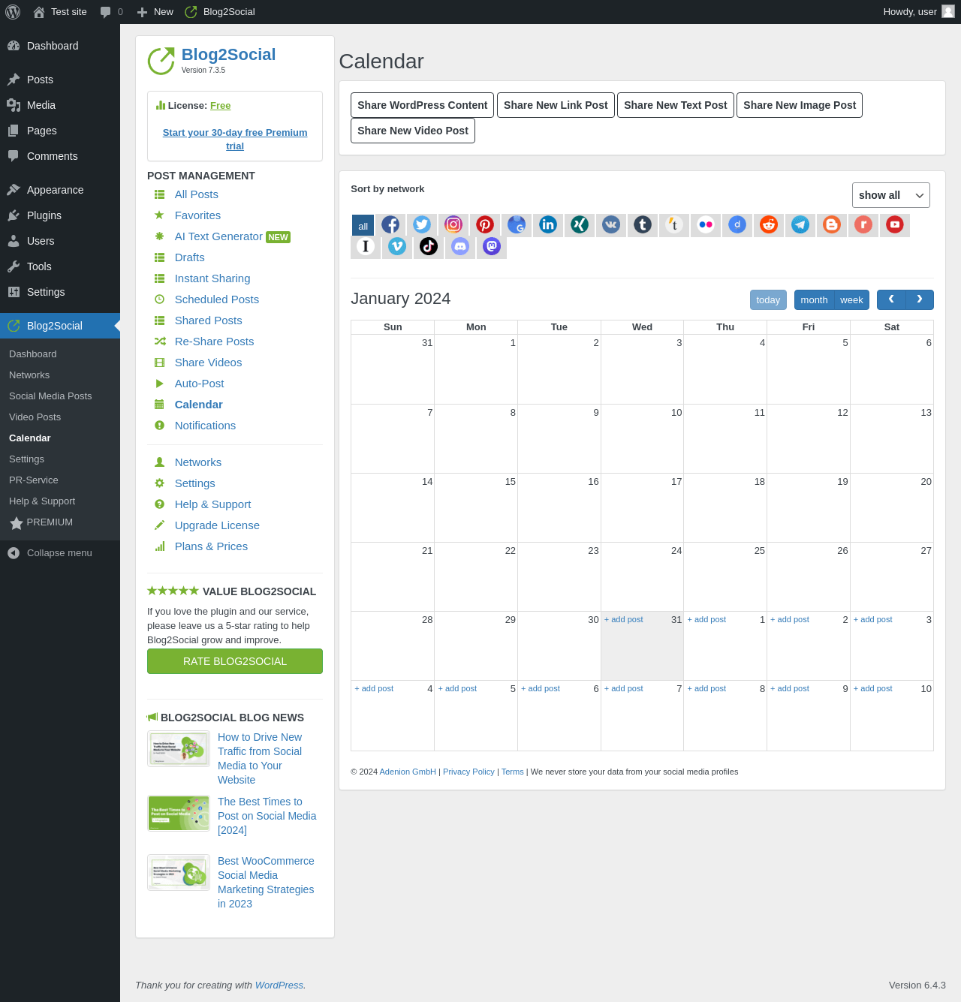Open 'The Best Times to Post' thumbnail

(179, 814)
